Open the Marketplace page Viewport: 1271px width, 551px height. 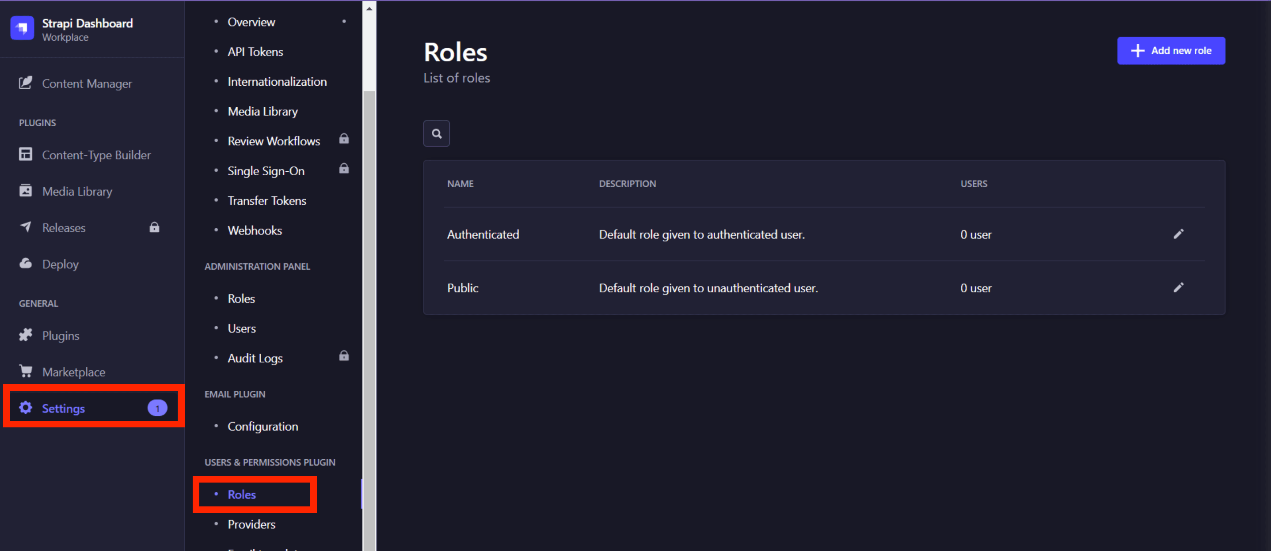pos(73,372)
